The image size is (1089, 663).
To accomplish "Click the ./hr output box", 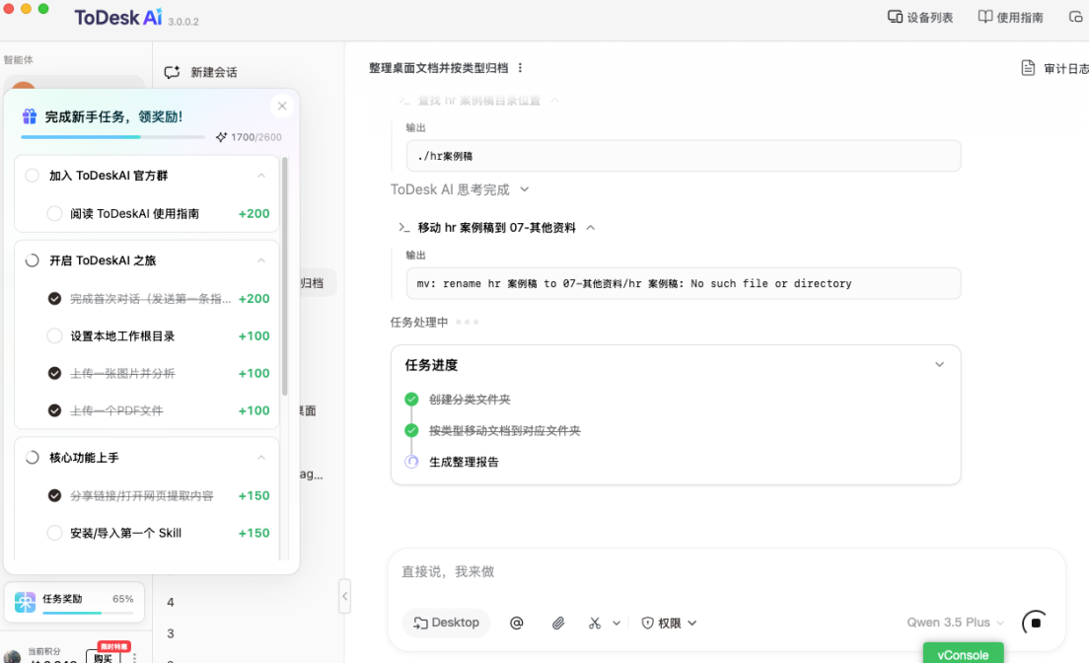I will (x=684, y=156).
